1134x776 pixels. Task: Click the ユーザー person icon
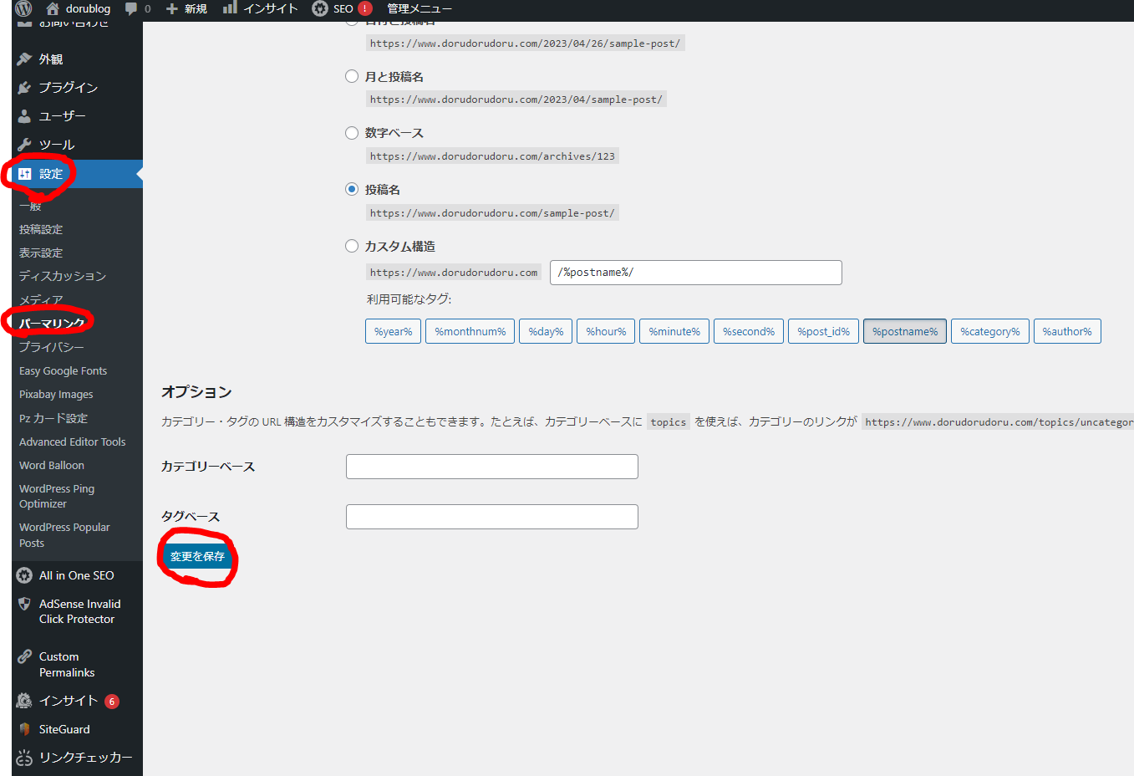coord(24,116)
